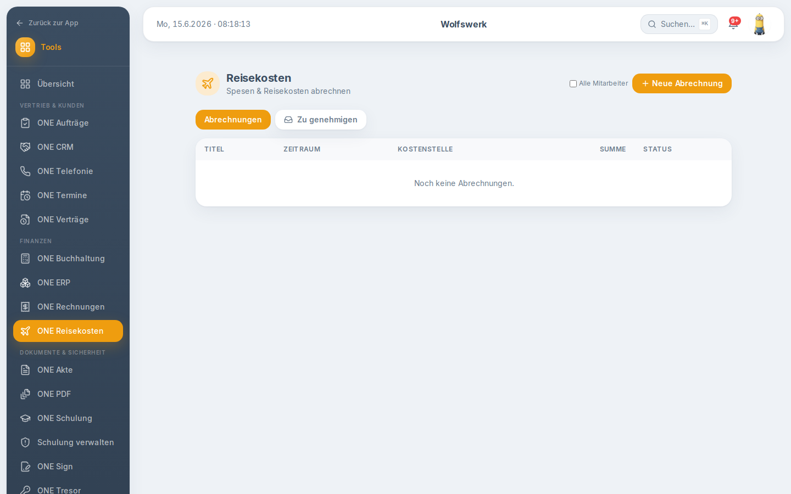Select the Abrechnungen tab

pos(233,120)
